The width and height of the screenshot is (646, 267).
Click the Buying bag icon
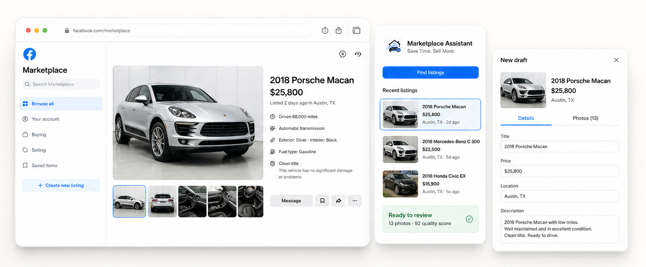[25, 135]
